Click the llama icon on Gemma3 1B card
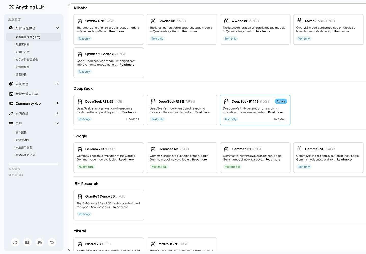Screen dimensions: 366x254 pyautogui.click(x=80, y=149)
